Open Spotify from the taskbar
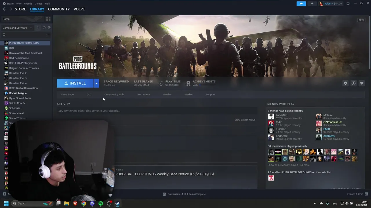This screenshot has width=371, height=208. [x=101, y=203]
